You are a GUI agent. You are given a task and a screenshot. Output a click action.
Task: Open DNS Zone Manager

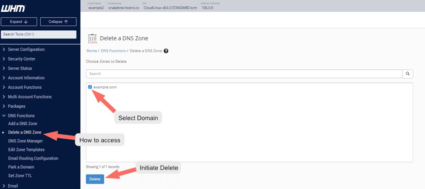25,141
